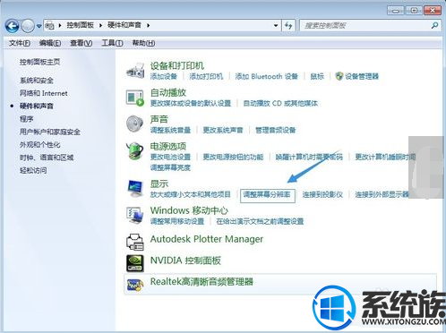Open the 查看(V) menu

81,43
